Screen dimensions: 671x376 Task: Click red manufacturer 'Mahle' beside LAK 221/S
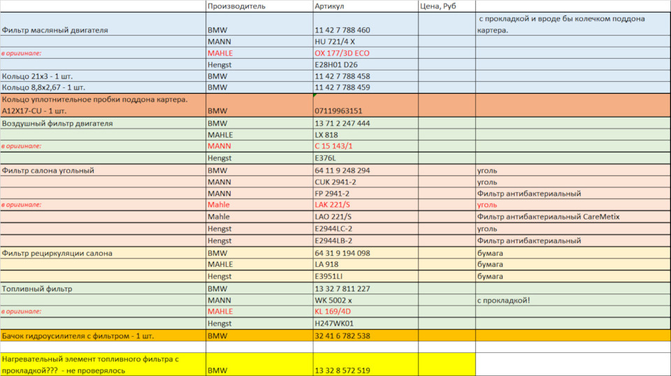[x=259, y=205]
